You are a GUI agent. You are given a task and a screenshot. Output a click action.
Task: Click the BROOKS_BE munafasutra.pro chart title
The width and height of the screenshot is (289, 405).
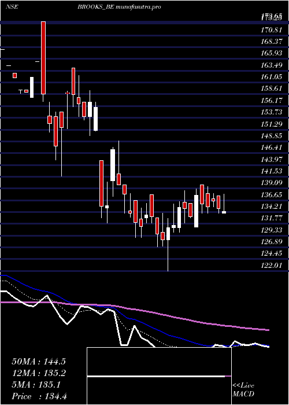click(120, 7)
